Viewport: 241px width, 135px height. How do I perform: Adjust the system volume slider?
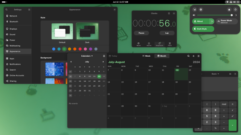pyautogui.click(x=215, y=15)
